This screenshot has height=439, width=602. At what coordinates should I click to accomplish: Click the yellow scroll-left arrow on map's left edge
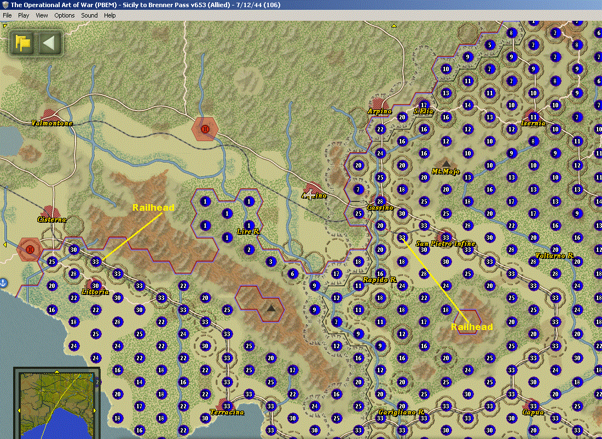click(x=4, y=245)
